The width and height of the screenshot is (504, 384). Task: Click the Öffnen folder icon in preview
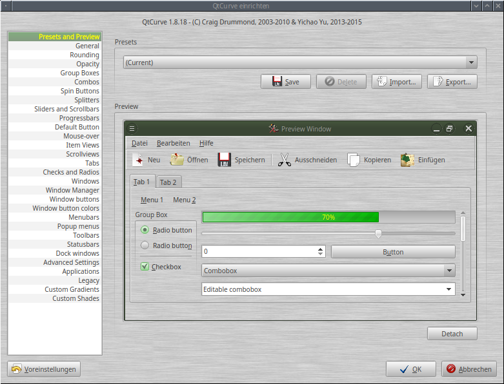(x=177, y=160)
